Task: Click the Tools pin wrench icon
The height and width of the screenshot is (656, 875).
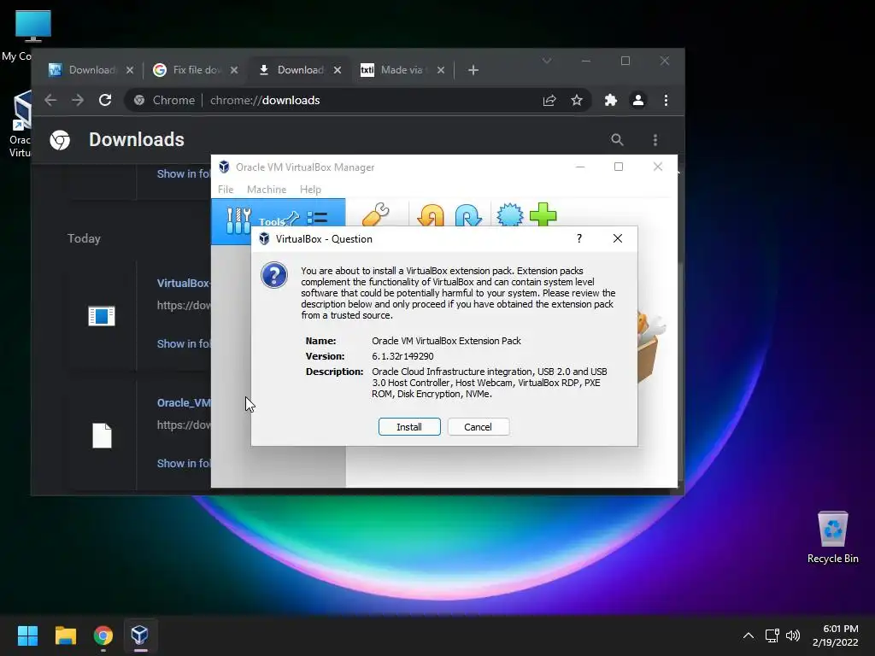Action: point(292,218)
